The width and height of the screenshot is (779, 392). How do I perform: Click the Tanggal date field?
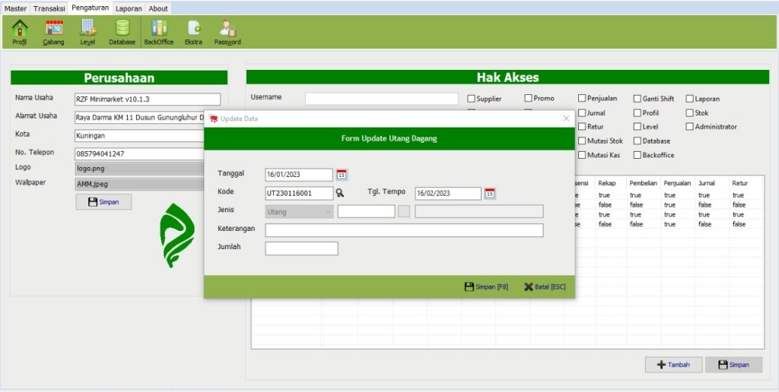299,175
